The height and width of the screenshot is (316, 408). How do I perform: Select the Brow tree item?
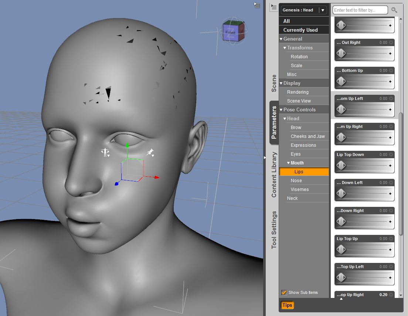(296, 128)
